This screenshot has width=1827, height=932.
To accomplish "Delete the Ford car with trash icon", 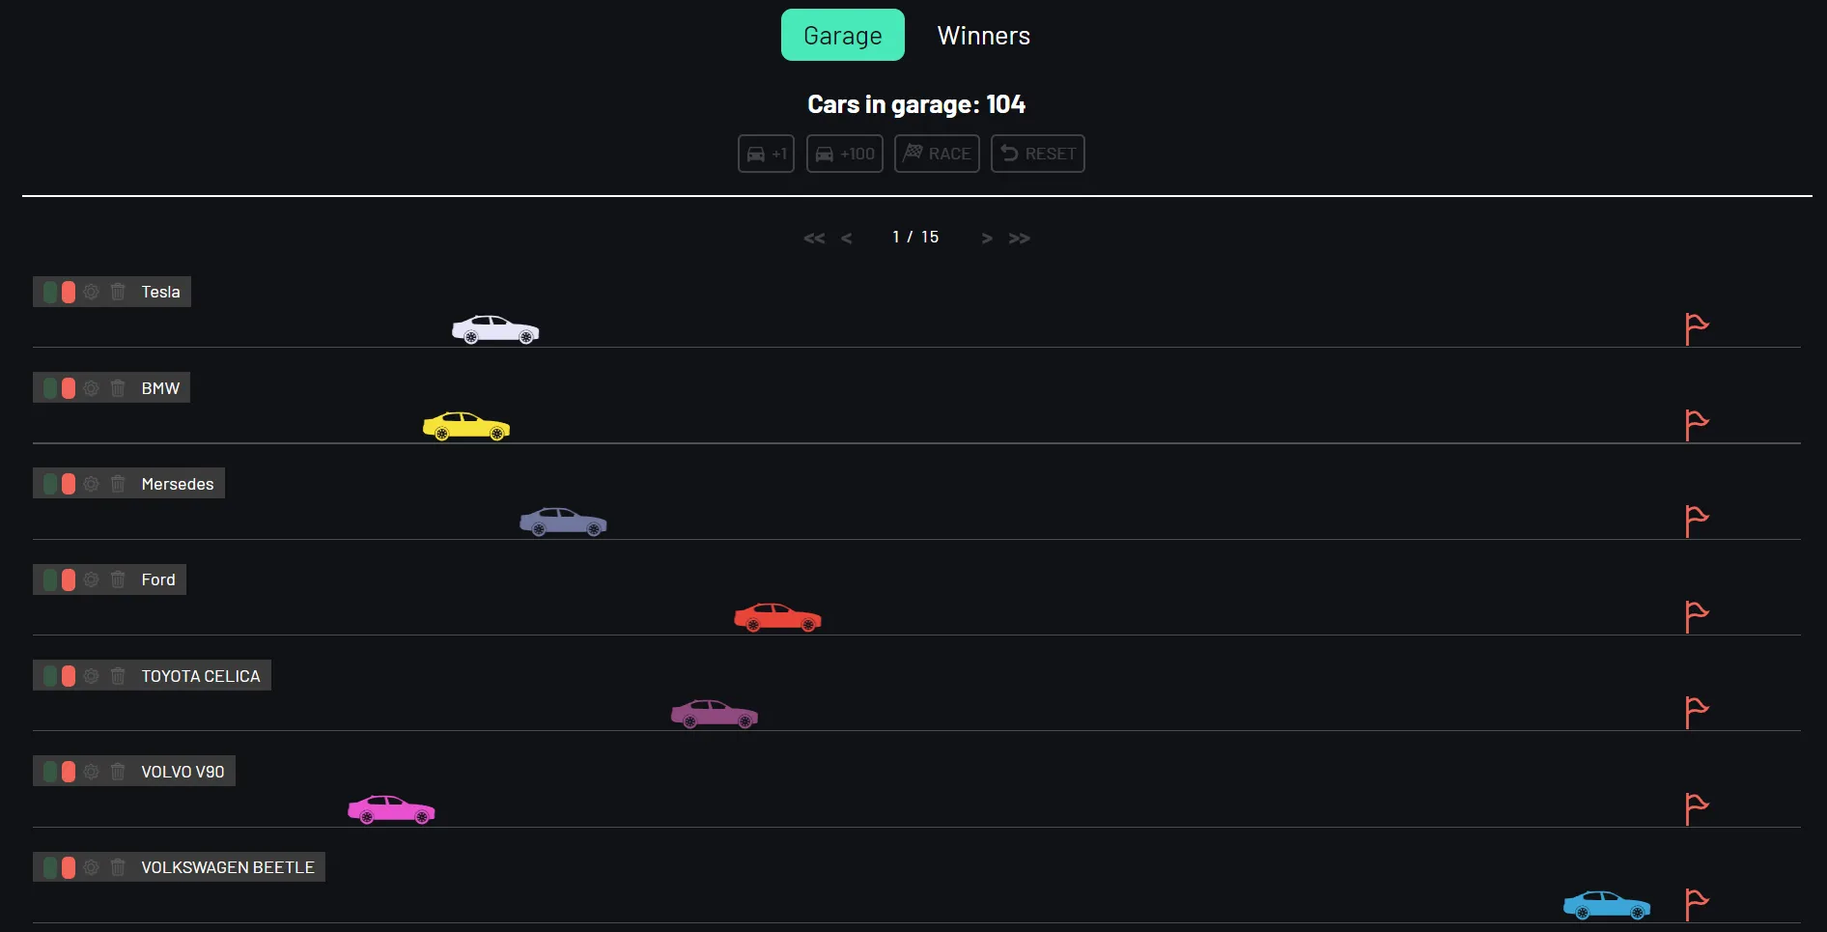I will pos(118,579).
